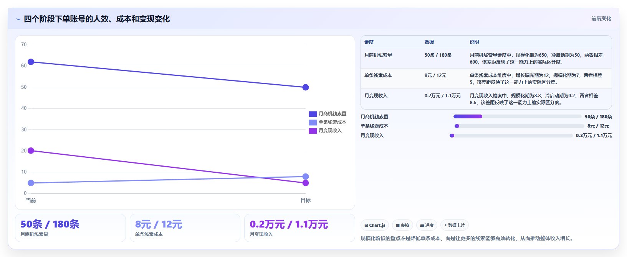Click the 月变现收入 progress bar
Viewport: 627px width, 257px height.
click(511, 136)
